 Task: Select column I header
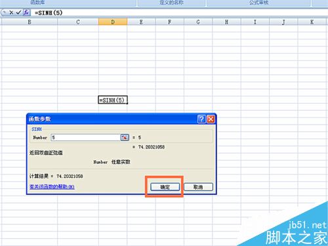pyautogui.click(x=255, y=22)
